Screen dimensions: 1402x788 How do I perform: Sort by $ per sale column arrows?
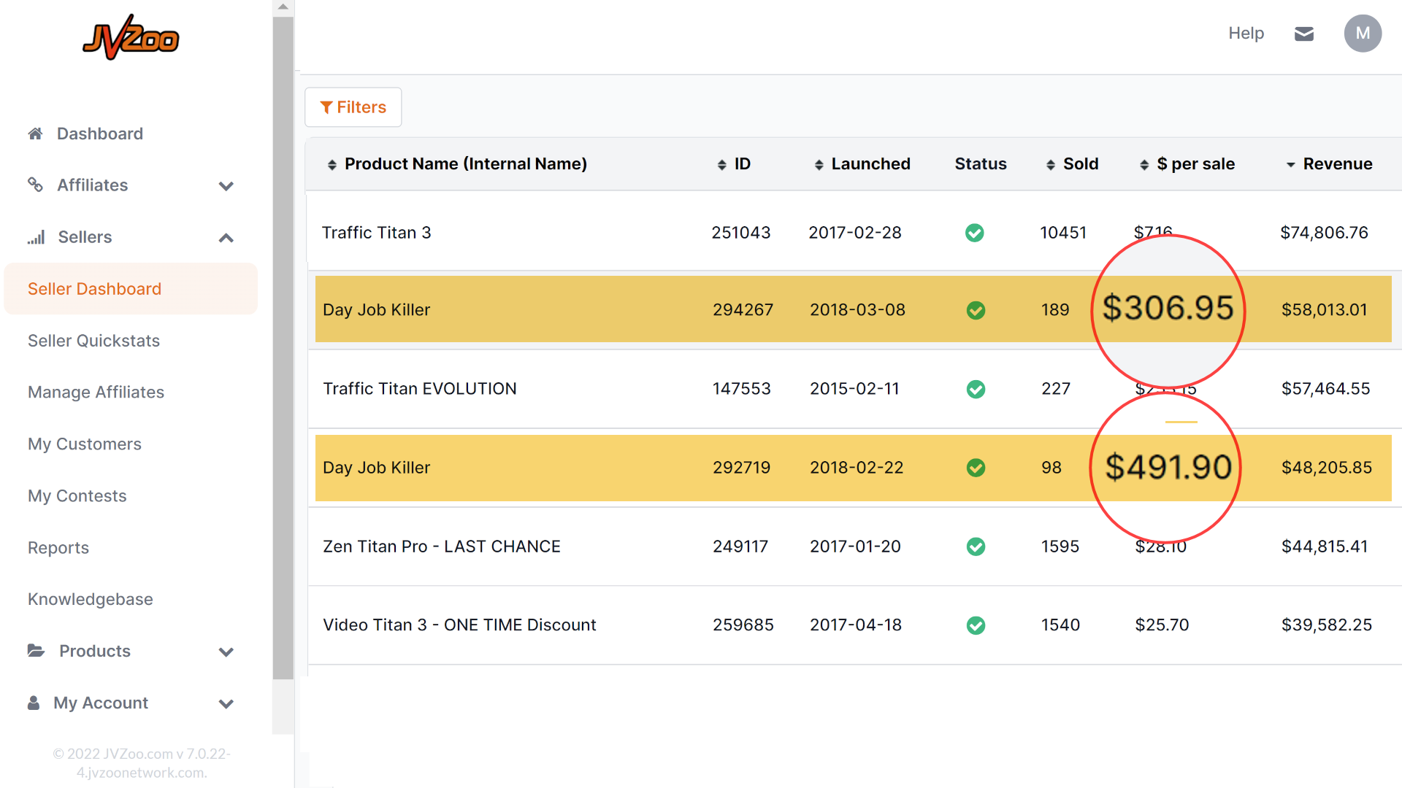pyautogui.click(x=1144, y=165)
